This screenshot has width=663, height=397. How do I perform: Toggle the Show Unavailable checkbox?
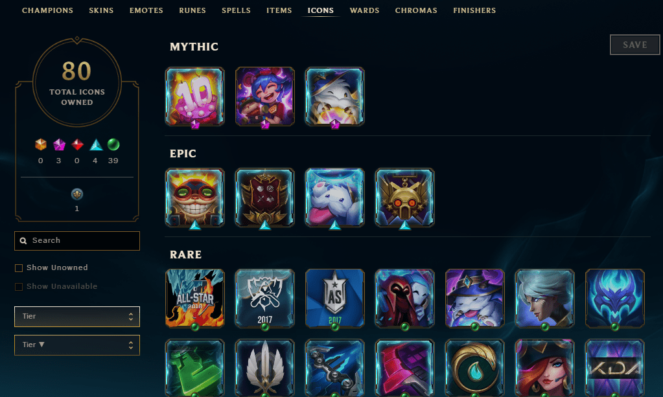pyautogui.click(x=19, y=287)
